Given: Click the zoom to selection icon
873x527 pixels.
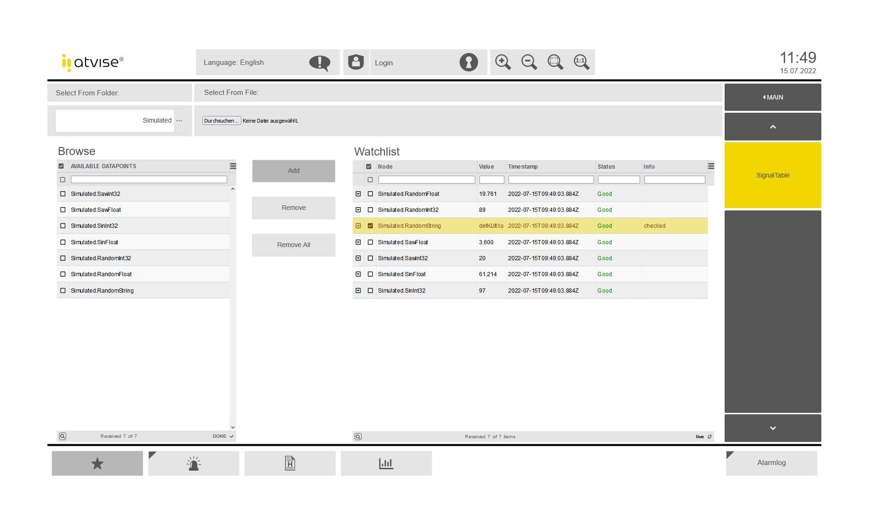Looking at the screenshot, I should pyautogui.click(x=555, y=62).
